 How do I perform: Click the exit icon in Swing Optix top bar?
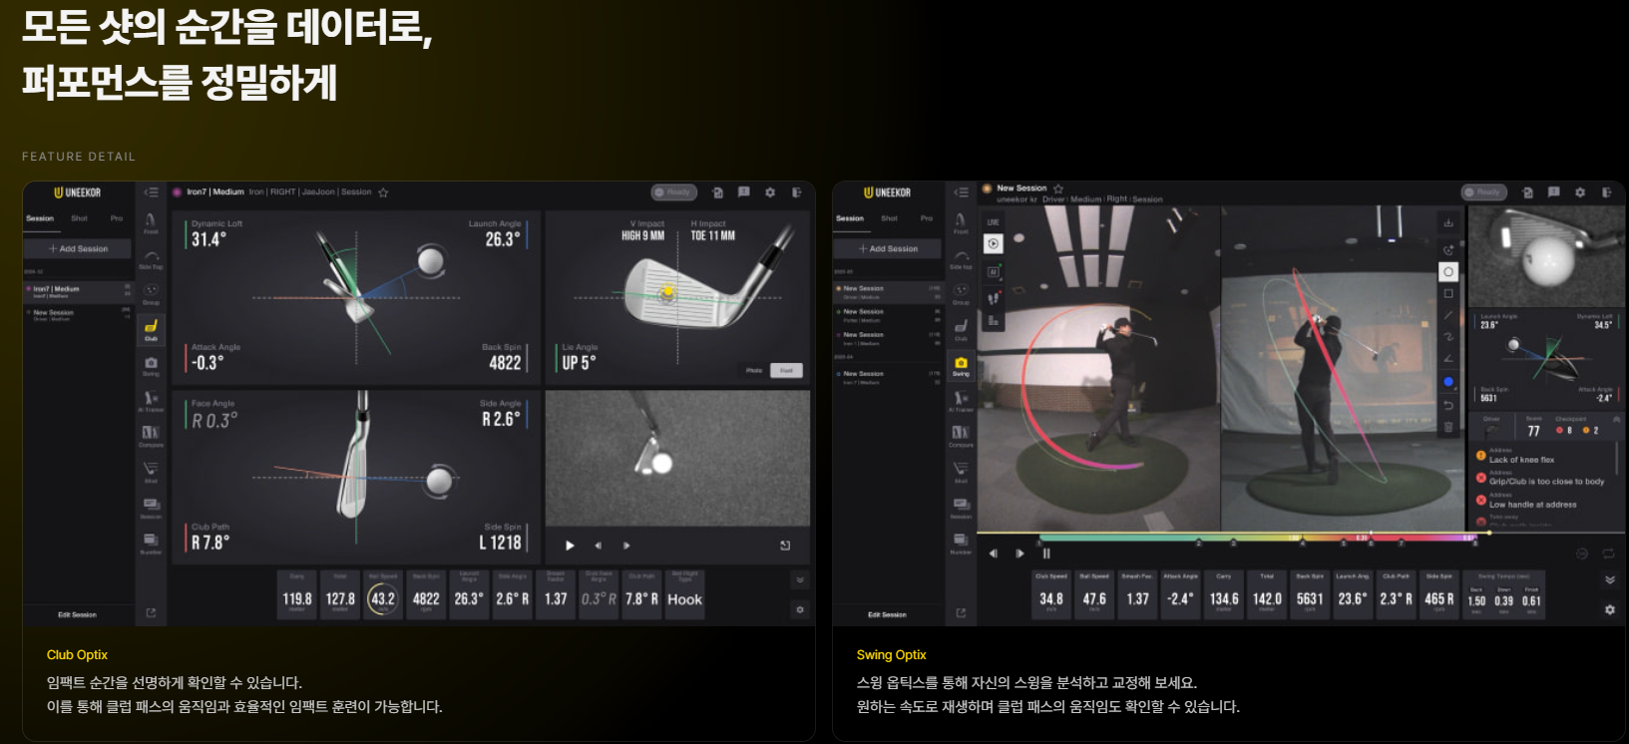[x=1606, y=192]
